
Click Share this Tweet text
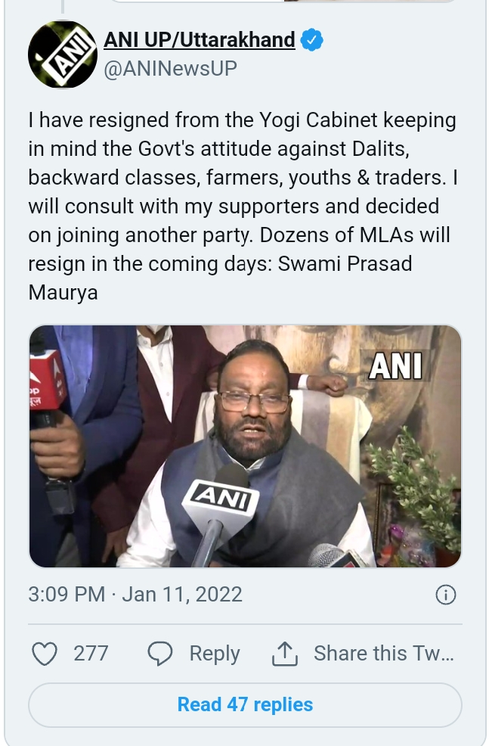coord(384,653)
